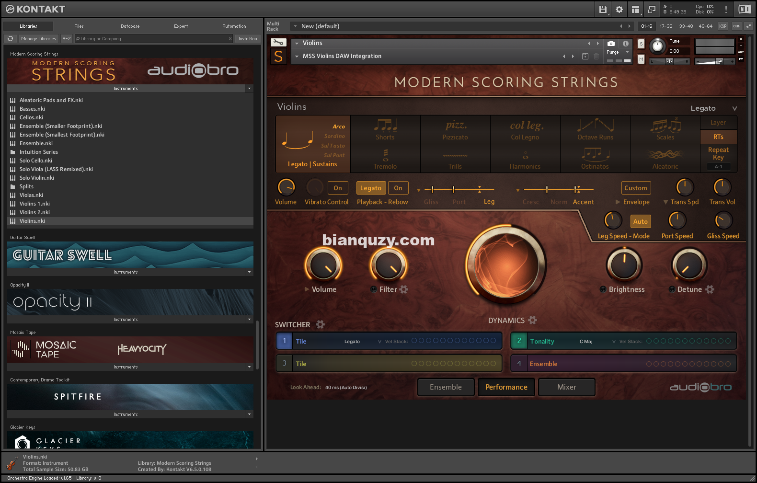757x483 pixels.
Task: Collapse the multi rack with the arrows icon
Action: pyautogui.click(x=748, y=26)
